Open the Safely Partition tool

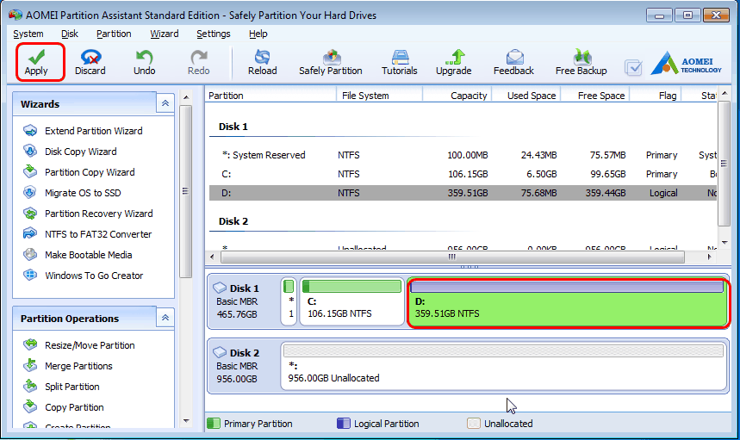click(330, 62)
